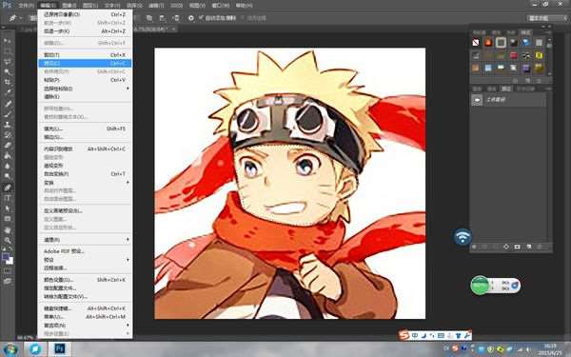Select the Rectangle shape tool
The image size is (571, 357).
pos(8,219)
